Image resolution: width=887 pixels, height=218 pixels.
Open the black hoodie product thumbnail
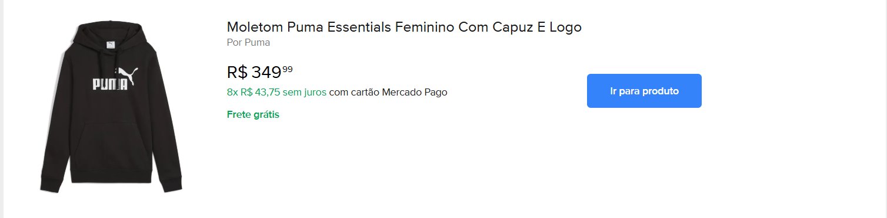pos(111,107)
